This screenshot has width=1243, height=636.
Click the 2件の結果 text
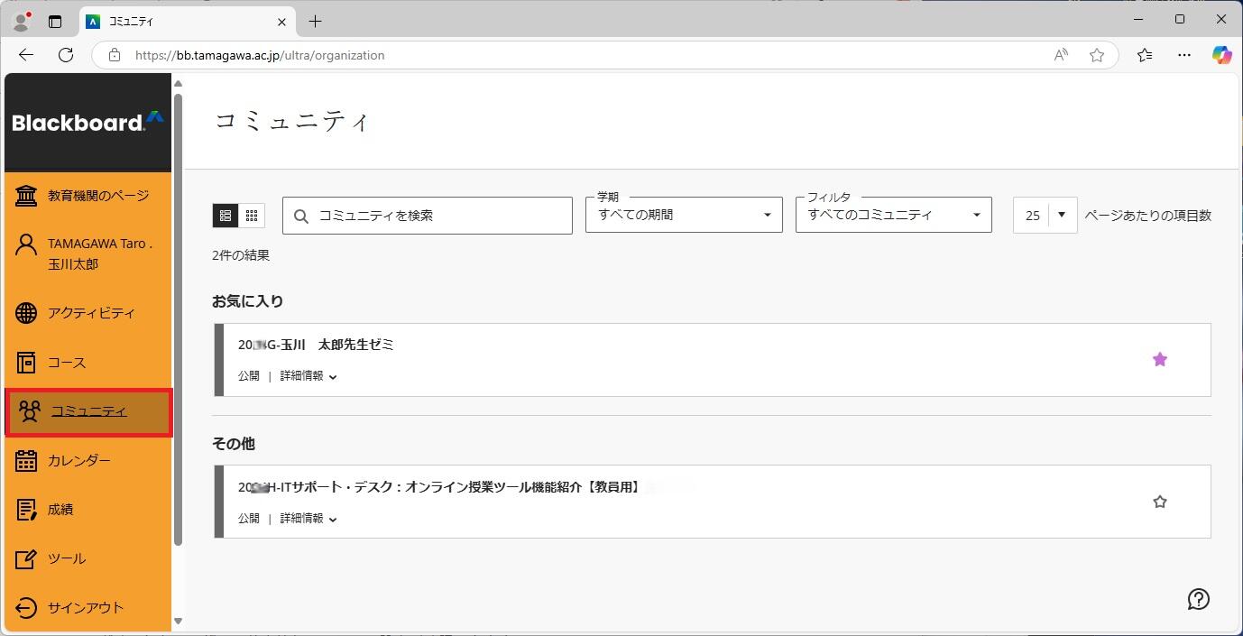coord(241,255)
